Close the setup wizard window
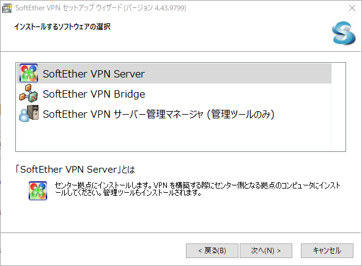The image size is (362, 266). tap(352, 8)
